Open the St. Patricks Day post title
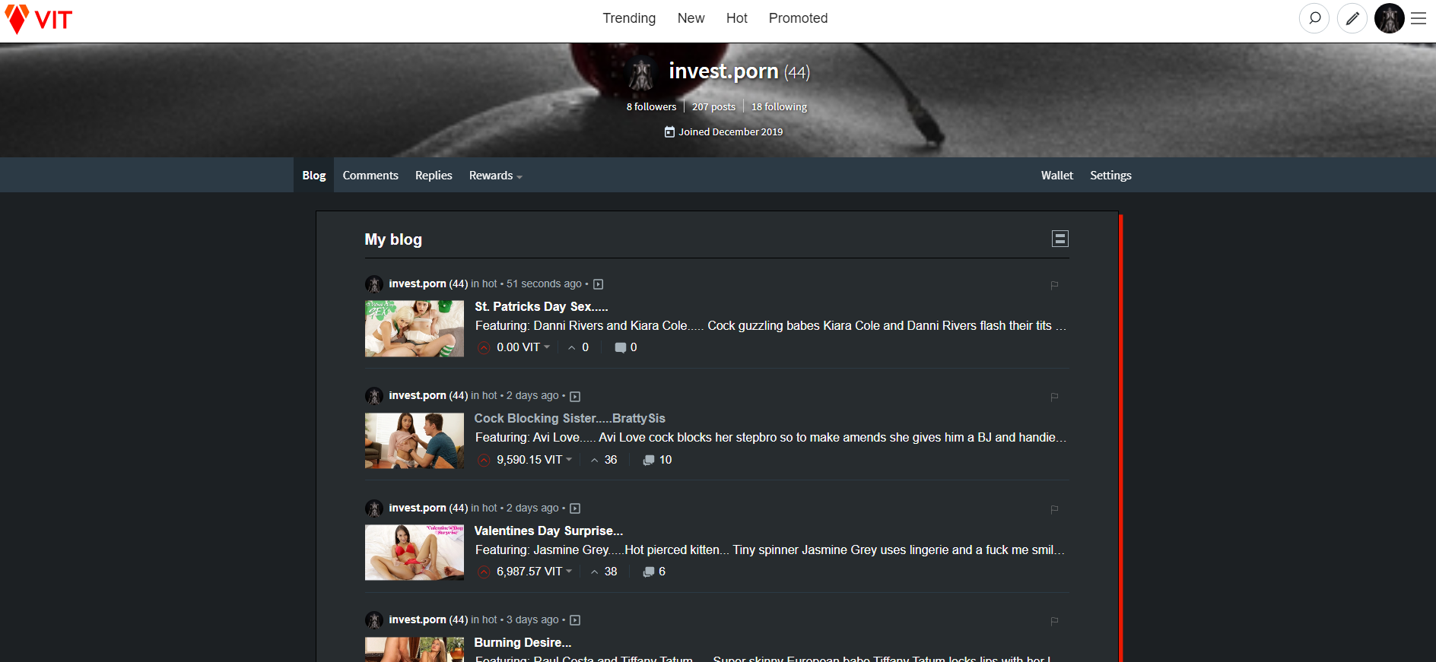This screenshot has width=1436, height=662. 542,306
